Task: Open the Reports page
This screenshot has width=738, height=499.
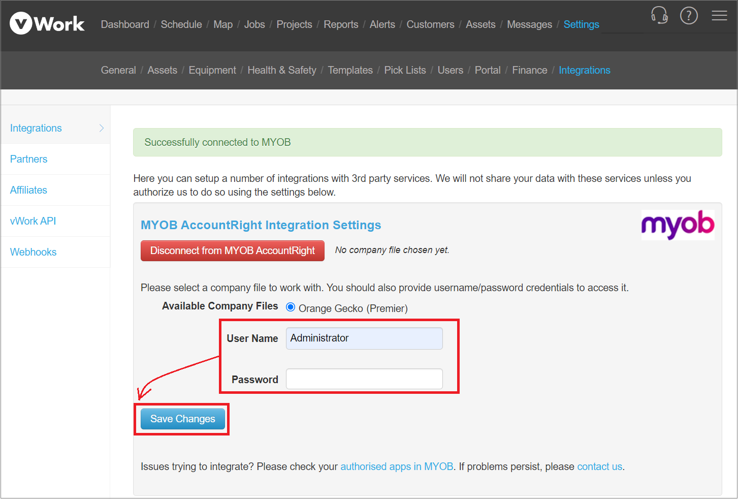Action: pos(341,24)
